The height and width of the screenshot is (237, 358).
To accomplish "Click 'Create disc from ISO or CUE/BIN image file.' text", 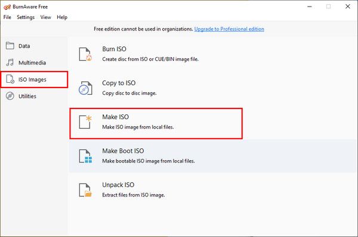I will (150, 60).
